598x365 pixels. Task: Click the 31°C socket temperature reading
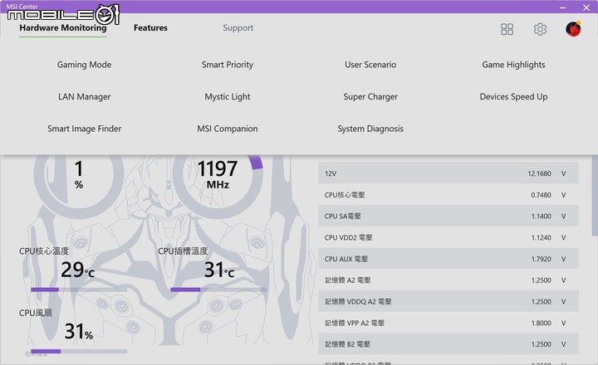click(x=219, y=270)
